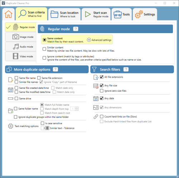Click the drive icon beside Same drive

tap(11, 99)
